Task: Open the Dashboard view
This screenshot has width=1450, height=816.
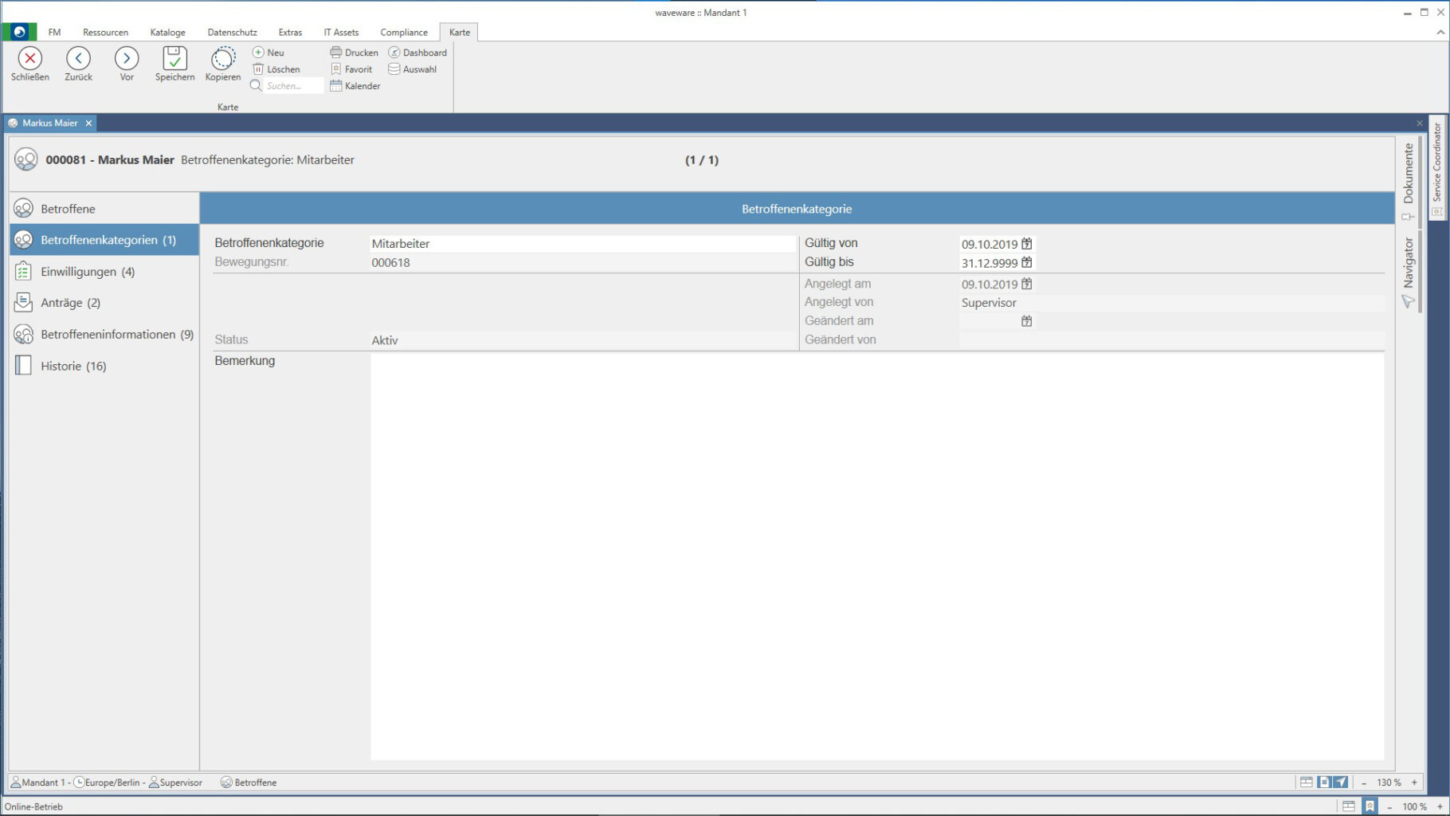Action: pyautogui.click(x=417, y=53)
